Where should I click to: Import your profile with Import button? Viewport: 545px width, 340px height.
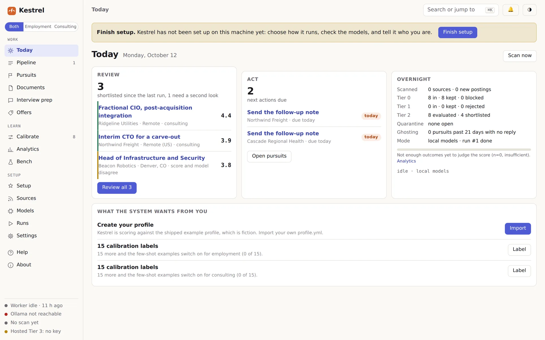[x=517, y=228]
